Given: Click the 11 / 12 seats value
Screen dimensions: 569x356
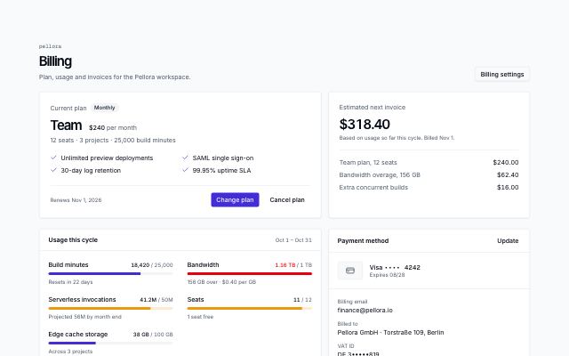Looking at the screenshot, I should point(302,300).
